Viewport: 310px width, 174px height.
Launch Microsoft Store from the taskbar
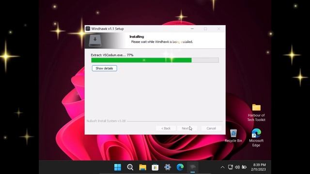(155, 167)
